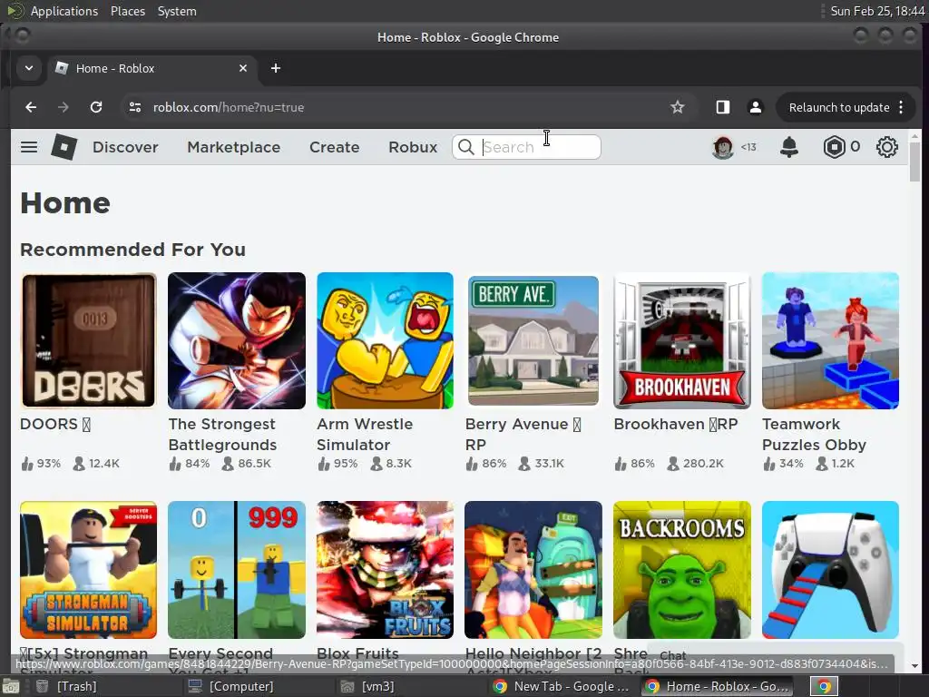Open the user avatar profile icon
This screenshot has width=929, height=697.
point(722,147)
